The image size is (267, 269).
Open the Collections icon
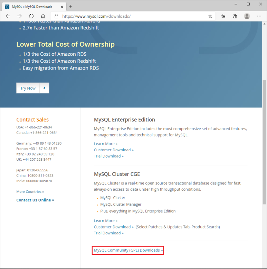pyautogui.click(x=235, y=16)
